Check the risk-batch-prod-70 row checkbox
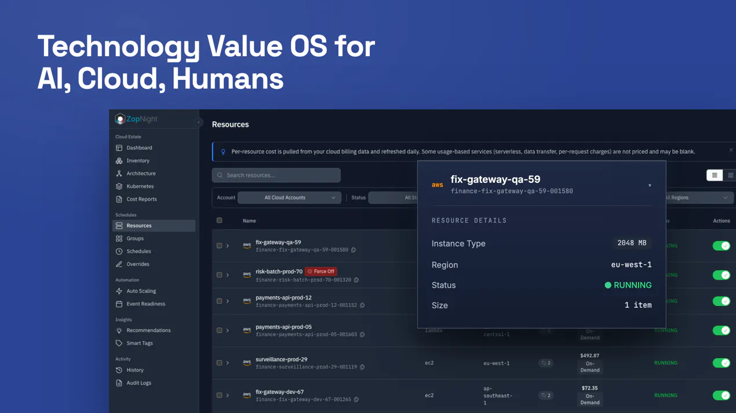This screenshot has height=413, width=736. (219, 275)
